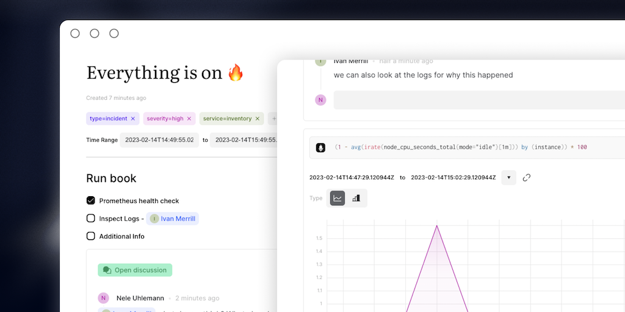Click the Prometheus provider icon in query
625x312 pixels.
pyautogui.click(x=320, y=147)
